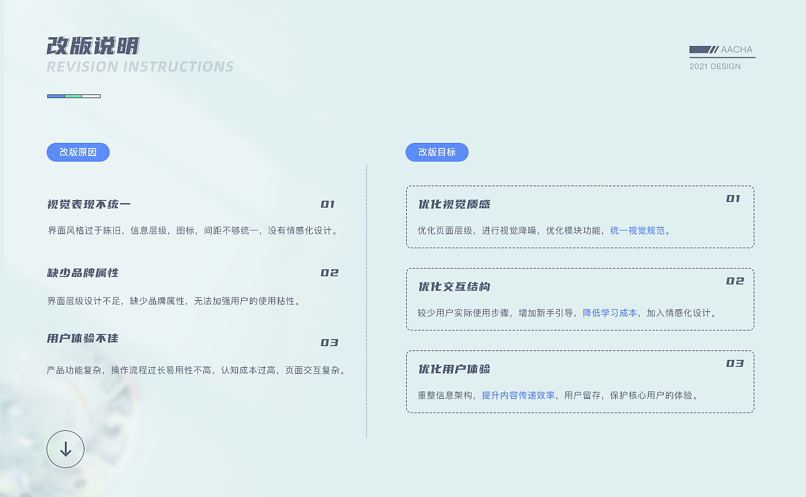Viewport: 806px width, 497px height.
Task: Click number 02 in 优化交互结构 card
Action: click(x=735, y=281)
